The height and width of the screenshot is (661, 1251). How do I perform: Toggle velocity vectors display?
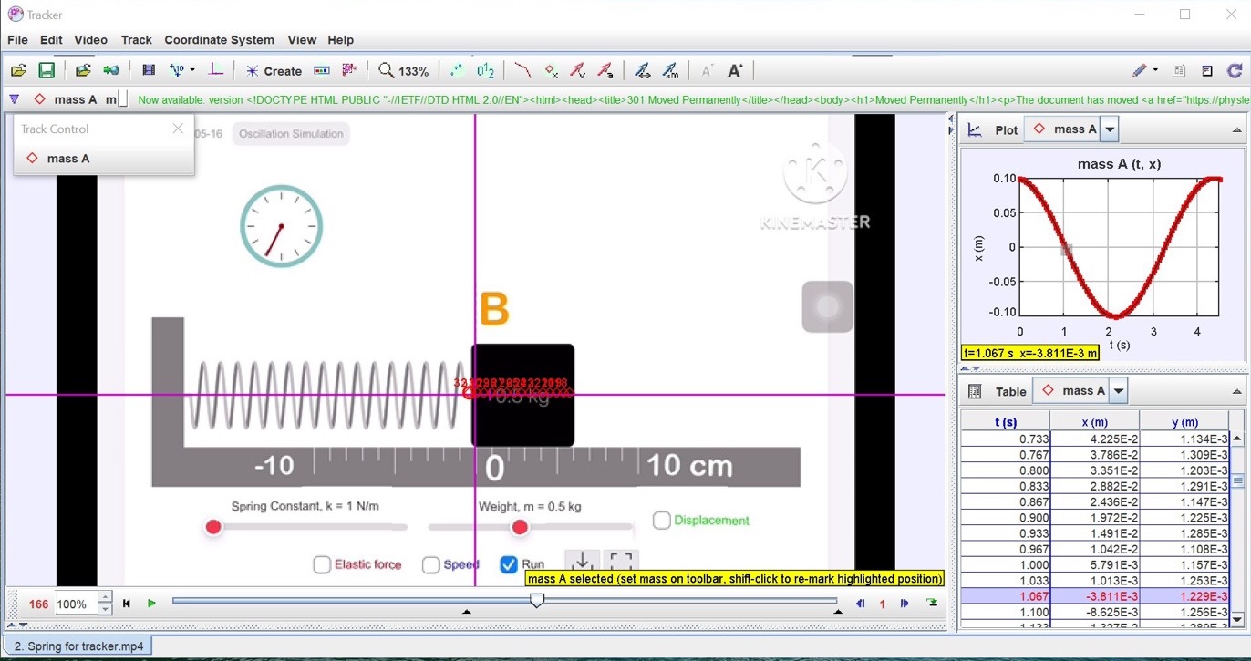tap(578, 71)
